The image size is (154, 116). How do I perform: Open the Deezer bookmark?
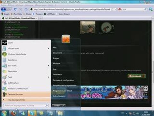tap(28, 14)
